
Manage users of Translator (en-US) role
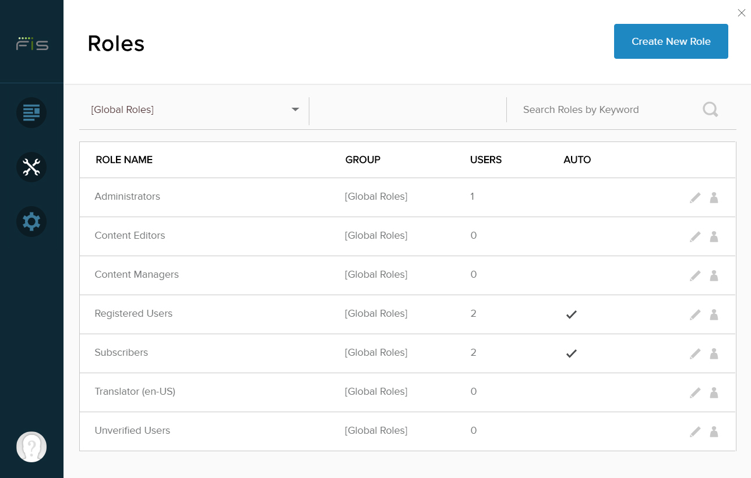[x=714, y=393]
